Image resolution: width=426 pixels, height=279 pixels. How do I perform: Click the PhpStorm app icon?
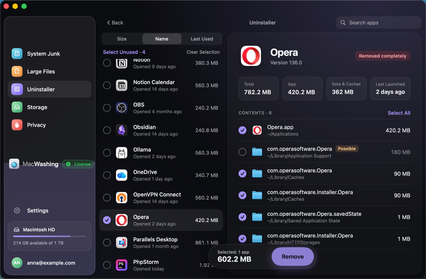(x=122, y=265)
